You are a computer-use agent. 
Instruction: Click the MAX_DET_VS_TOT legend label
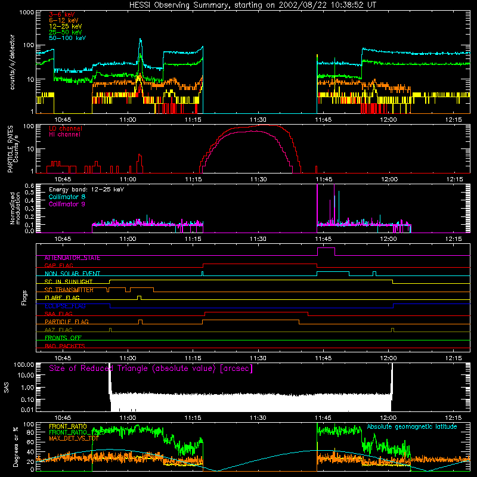(x=73, y=438)
